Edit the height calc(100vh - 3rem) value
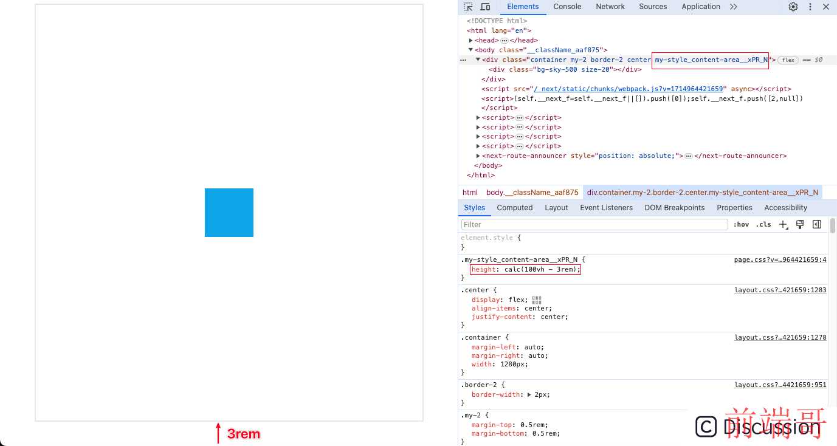The height and width of the screenshot is (446, 837). tap(542, 270)
